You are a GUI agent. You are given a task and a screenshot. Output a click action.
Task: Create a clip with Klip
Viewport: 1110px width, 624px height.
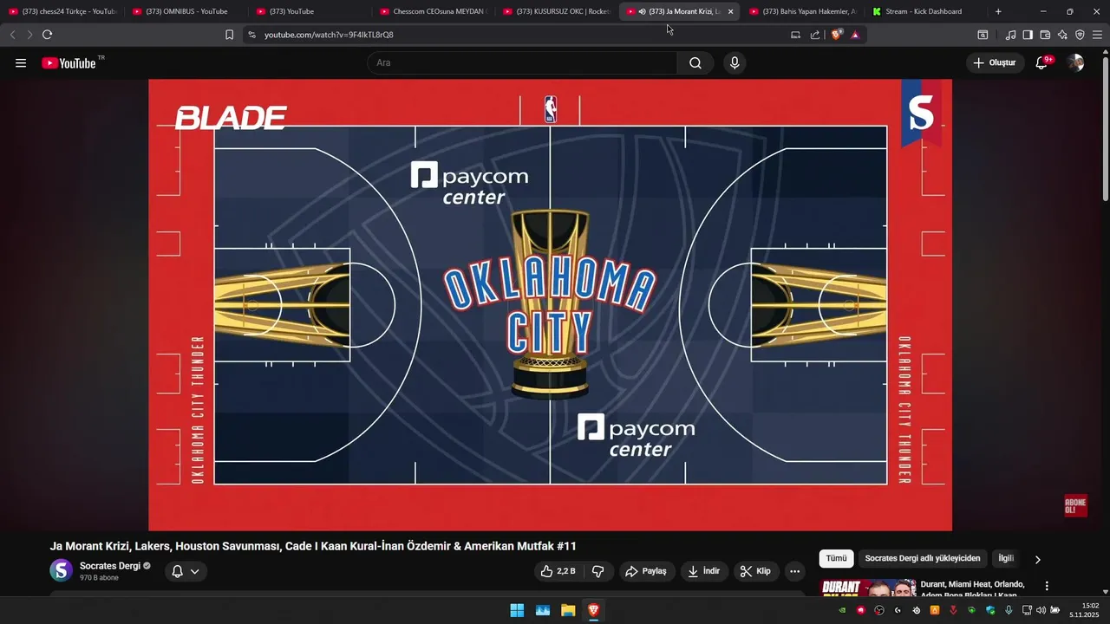[x=755, y=571]
